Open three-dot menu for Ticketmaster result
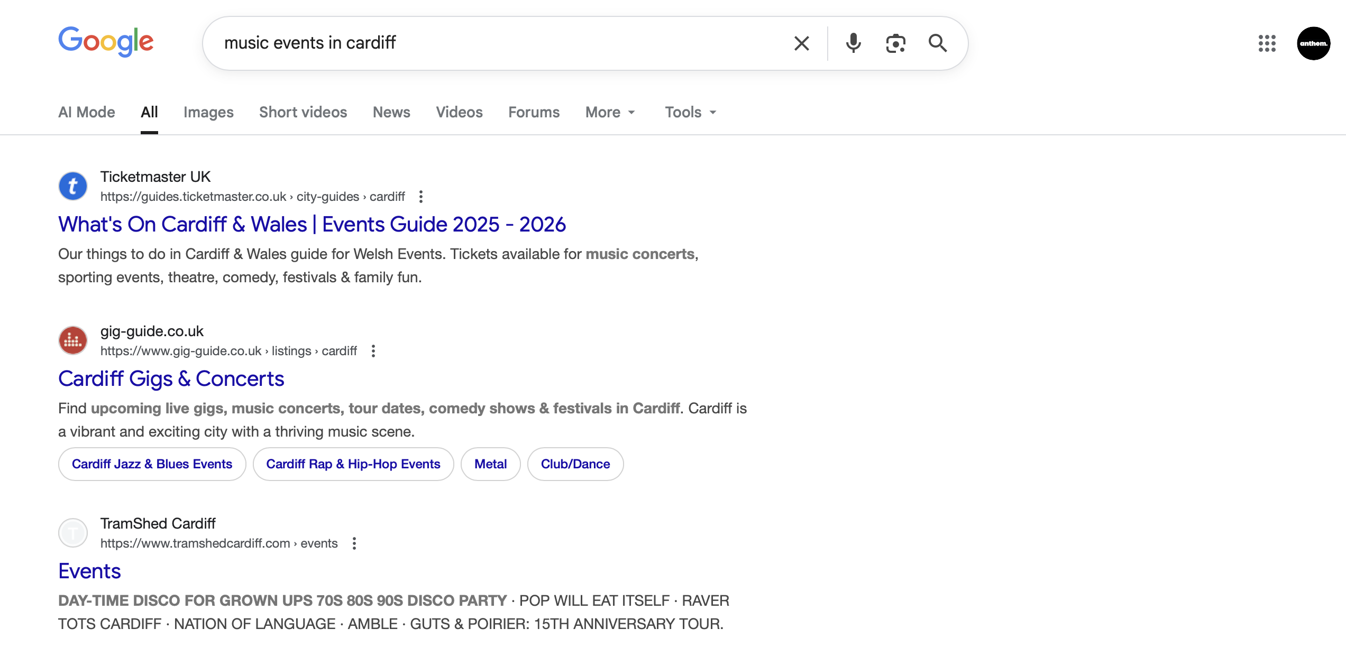1346x647 pixels. 421,197
